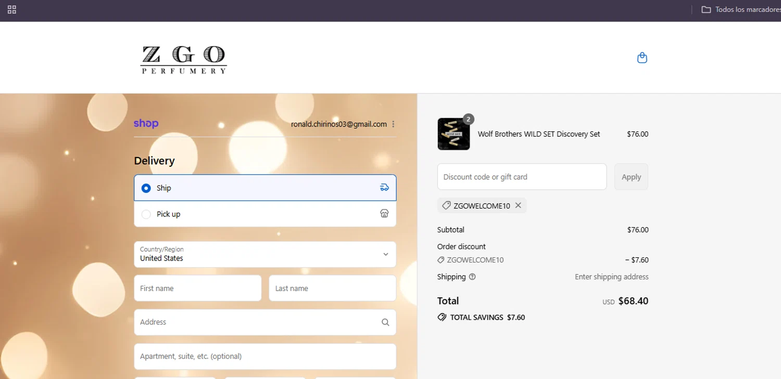The height and width of the screenshot is (379, 781).
Task: Open the Country/Region dropdown
Action: click(x=265, y=254)
